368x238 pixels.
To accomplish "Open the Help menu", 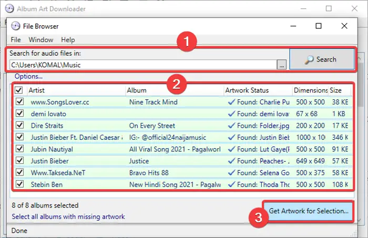I will tap(68, 39).
